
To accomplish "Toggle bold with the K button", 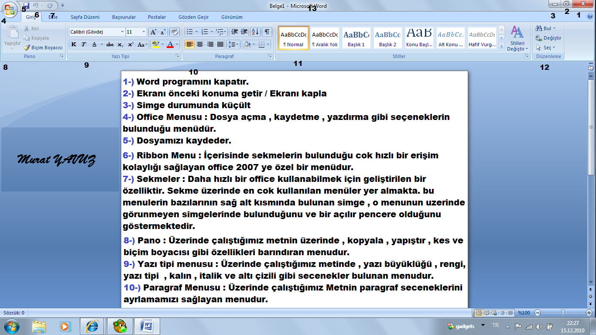I will [74, 44].
